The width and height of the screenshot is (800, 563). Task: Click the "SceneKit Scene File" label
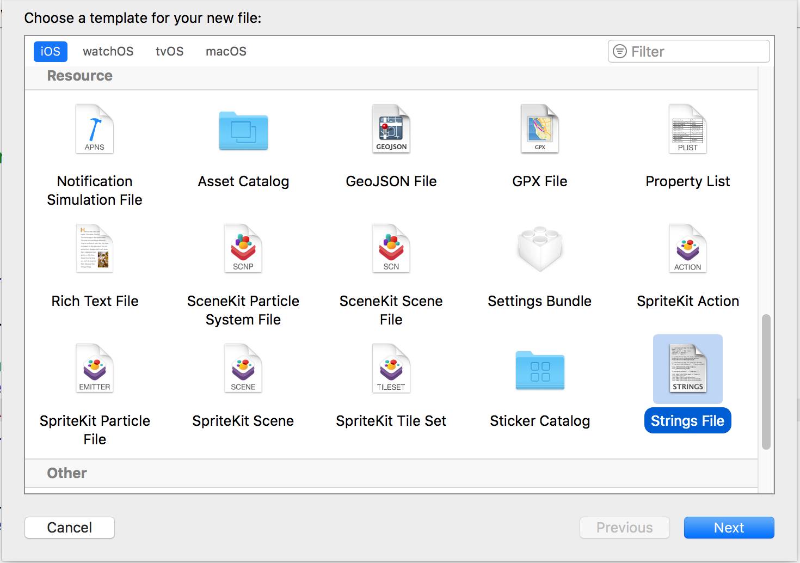click(391, 310)
